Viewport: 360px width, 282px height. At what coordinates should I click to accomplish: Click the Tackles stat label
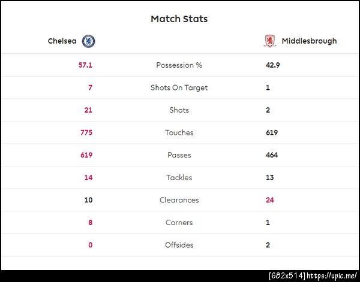(179, 178)
